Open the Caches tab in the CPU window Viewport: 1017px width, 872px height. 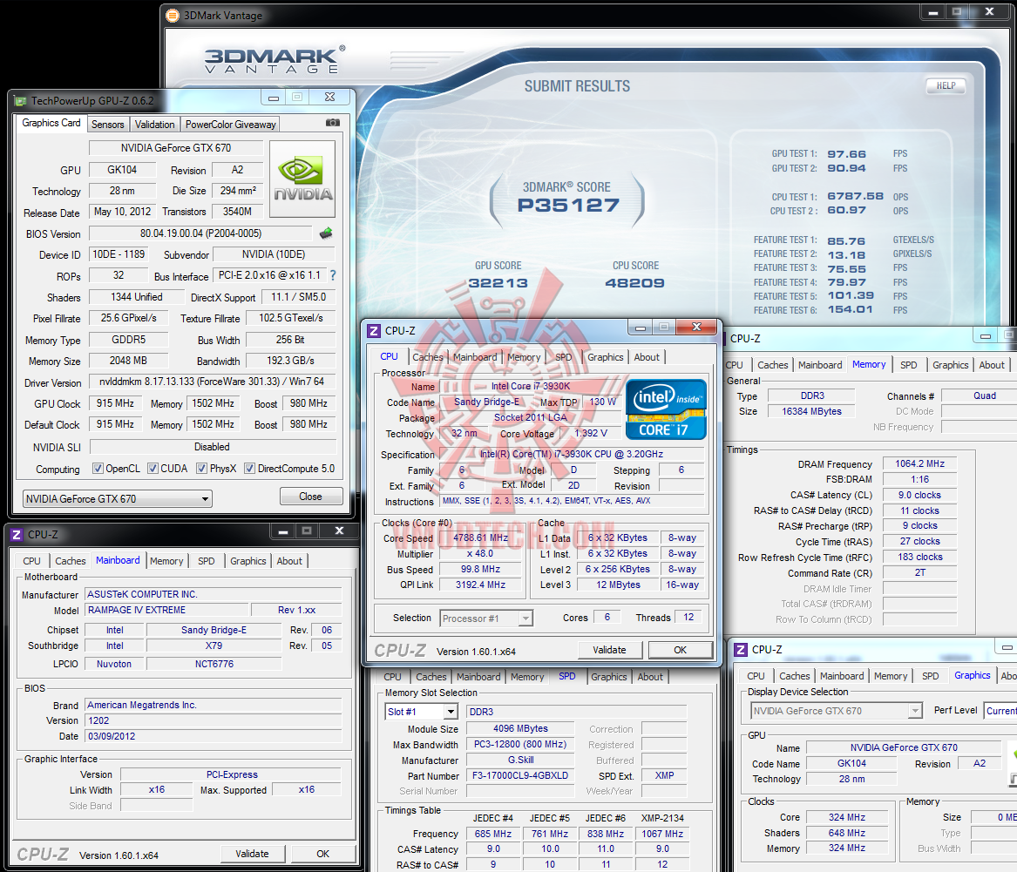pyautogui.click(x=427, y=357)
